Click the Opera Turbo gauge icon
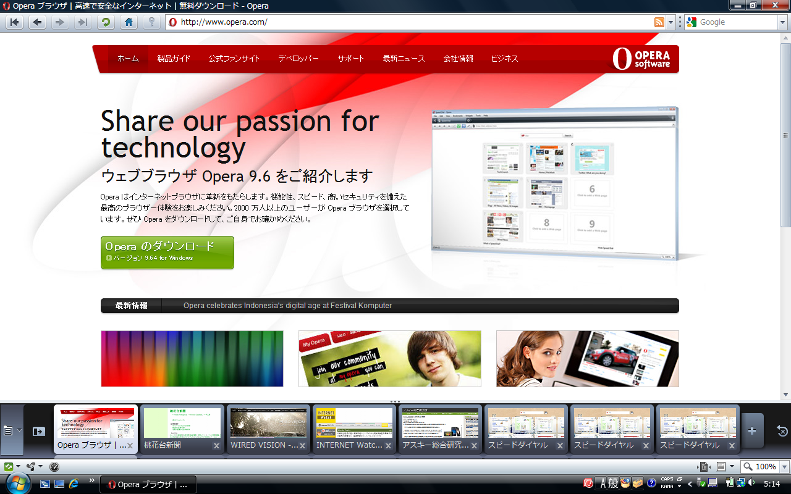791x494 pixels. [54, 467]
